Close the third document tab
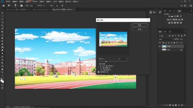 [x=74, y=10]
